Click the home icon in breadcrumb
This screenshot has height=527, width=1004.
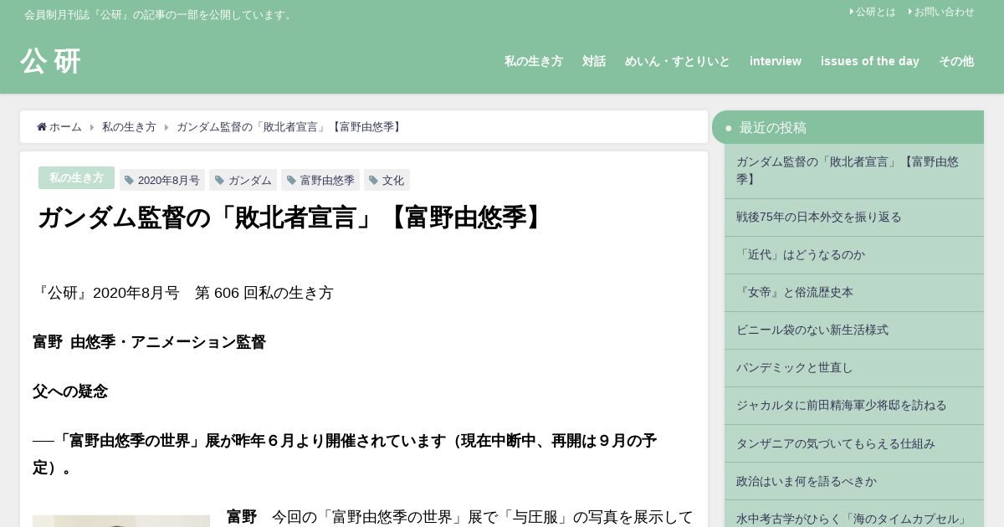point(42,127)
